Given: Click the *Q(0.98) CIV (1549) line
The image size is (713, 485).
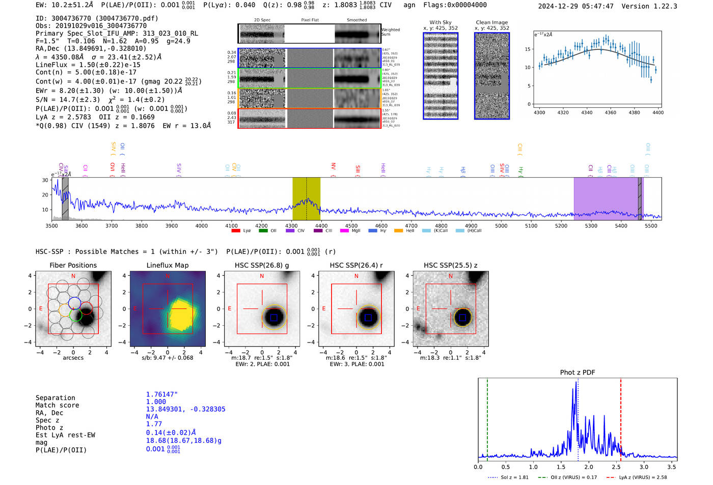Looking at the screenshot, I should click(x=123, y=125).
